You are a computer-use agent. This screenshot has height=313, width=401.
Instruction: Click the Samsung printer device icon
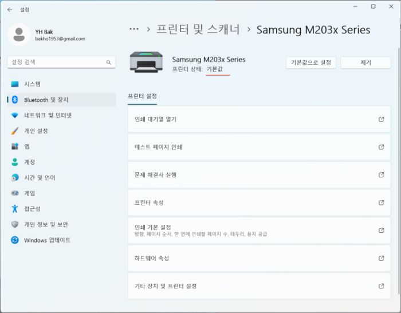click(146, 62)
